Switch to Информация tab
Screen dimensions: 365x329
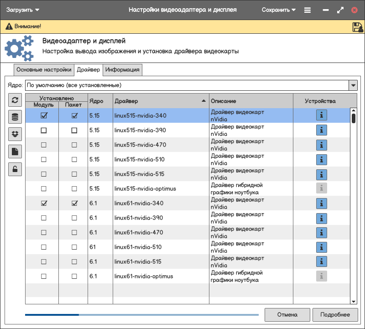123,70
